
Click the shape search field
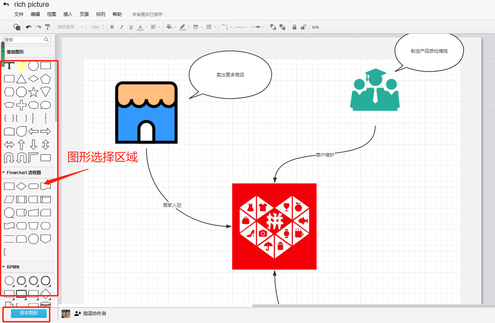point(27,40)
